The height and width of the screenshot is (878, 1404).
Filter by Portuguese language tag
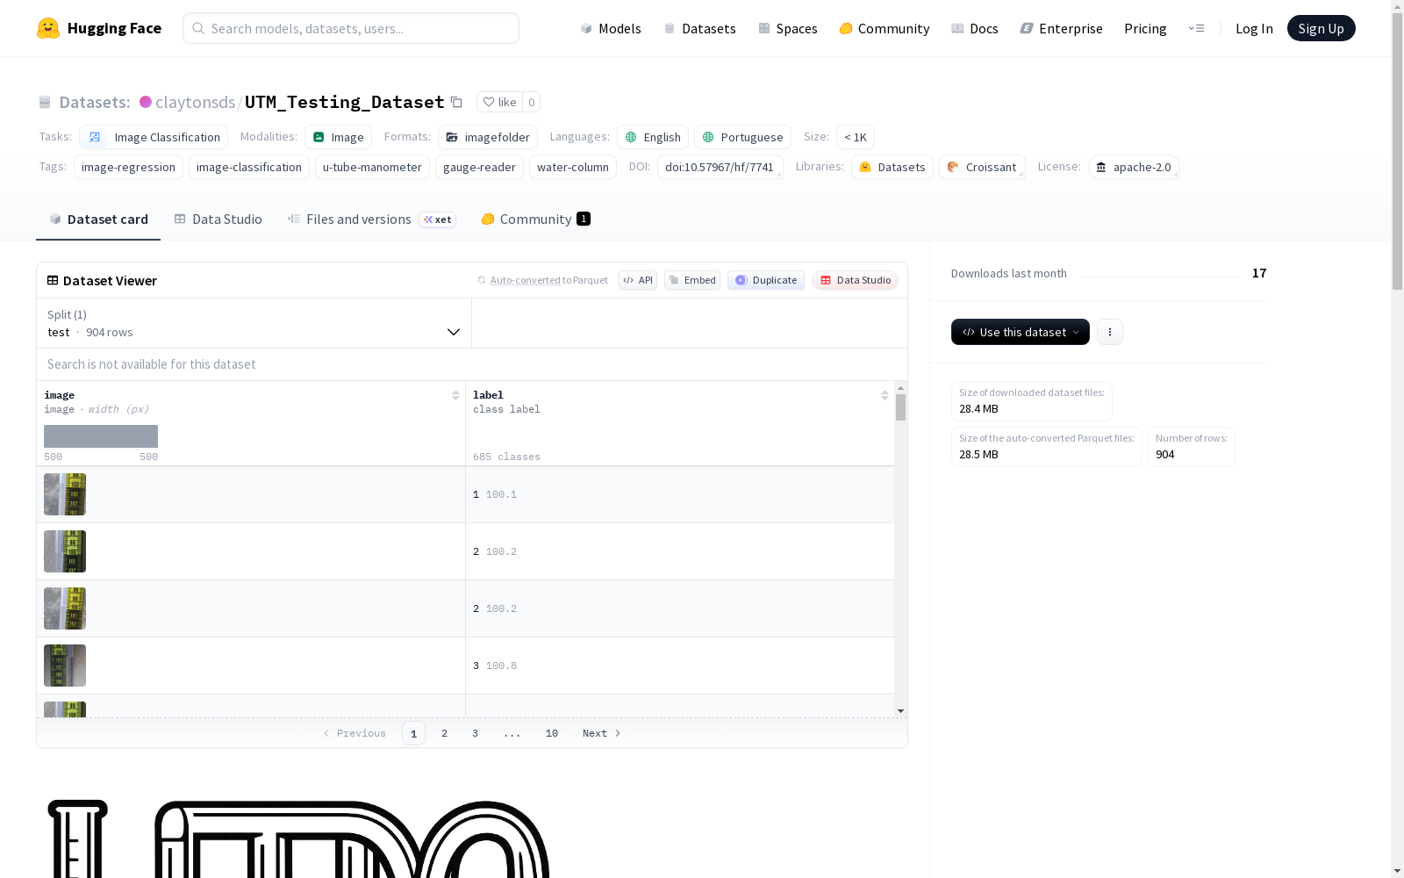click(x=743, y=137)
